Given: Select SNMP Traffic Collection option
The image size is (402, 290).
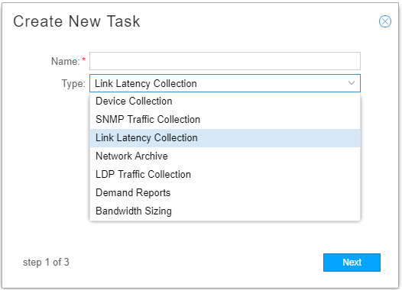Looking at the screenshot, I should click(225, 120).
